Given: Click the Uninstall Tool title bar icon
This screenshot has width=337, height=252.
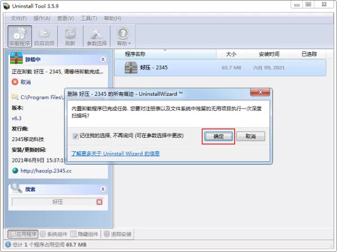Looking at the screenshot, I should [7, 6].
